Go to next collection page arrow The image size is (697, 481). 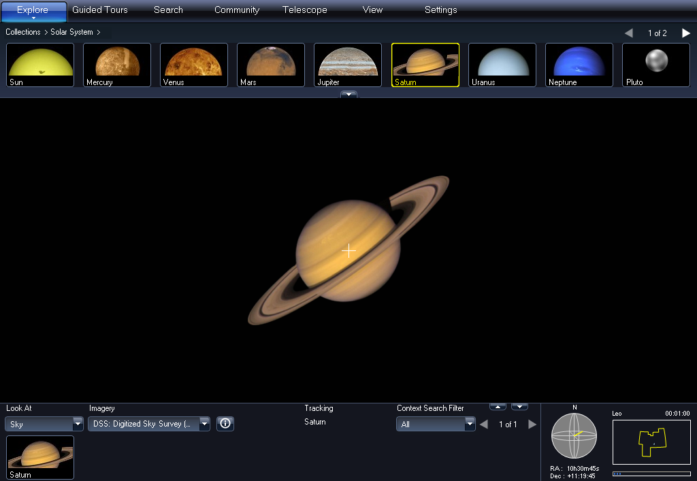pos(685,33)
